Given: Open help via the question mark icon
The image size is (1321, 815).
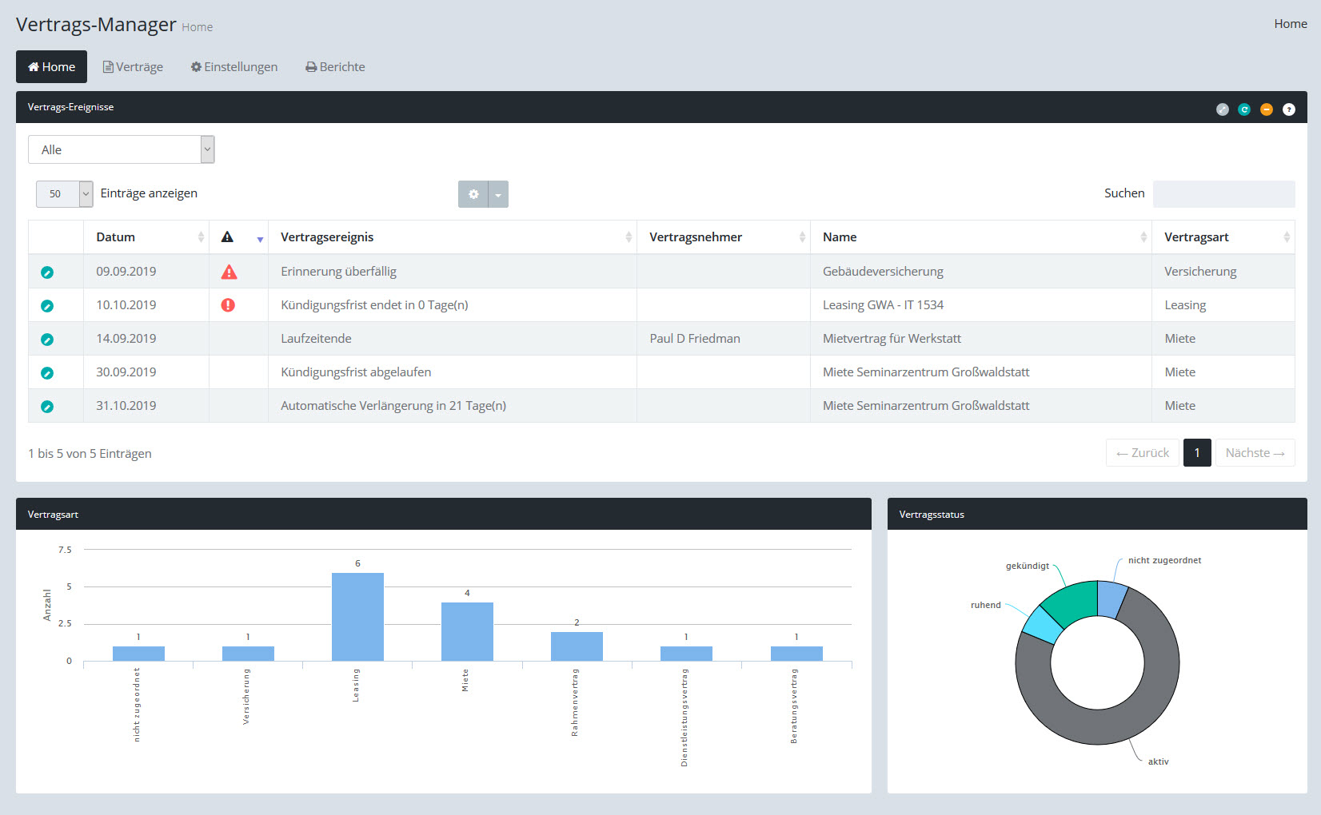Looking at the screenshot, I should click(x=1289, y=109).
